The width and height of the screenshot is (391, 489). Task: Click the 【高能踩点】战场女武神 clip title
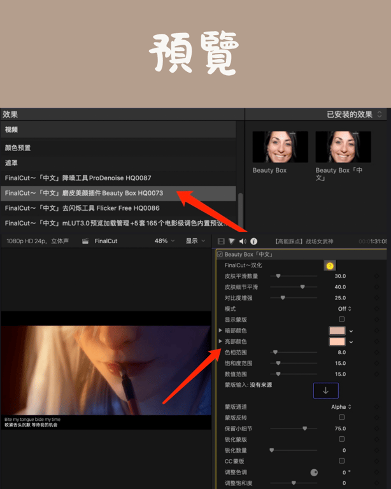(x=304, y=241)
